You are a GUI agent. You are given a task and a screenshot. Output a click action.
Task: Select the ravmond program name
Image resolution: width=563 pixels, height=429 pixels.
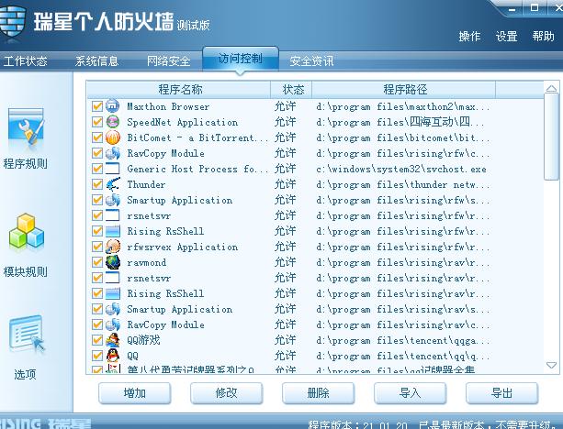click(147, 262)
